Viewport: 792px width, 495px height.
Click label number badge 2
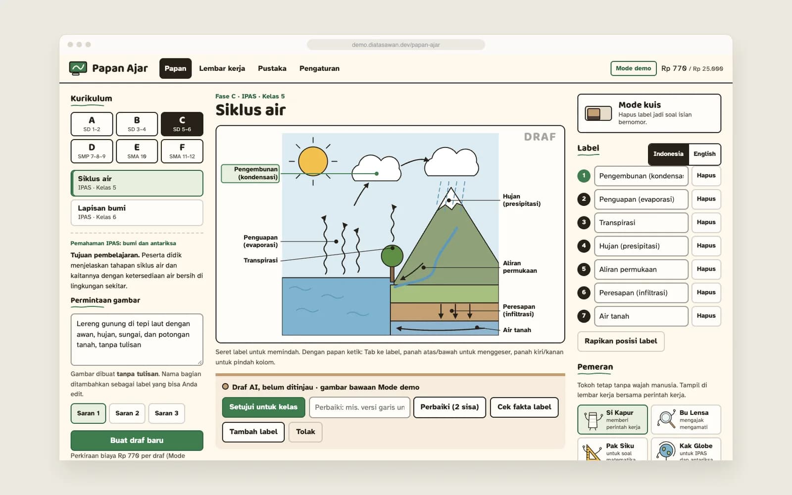tap(584, 199)
